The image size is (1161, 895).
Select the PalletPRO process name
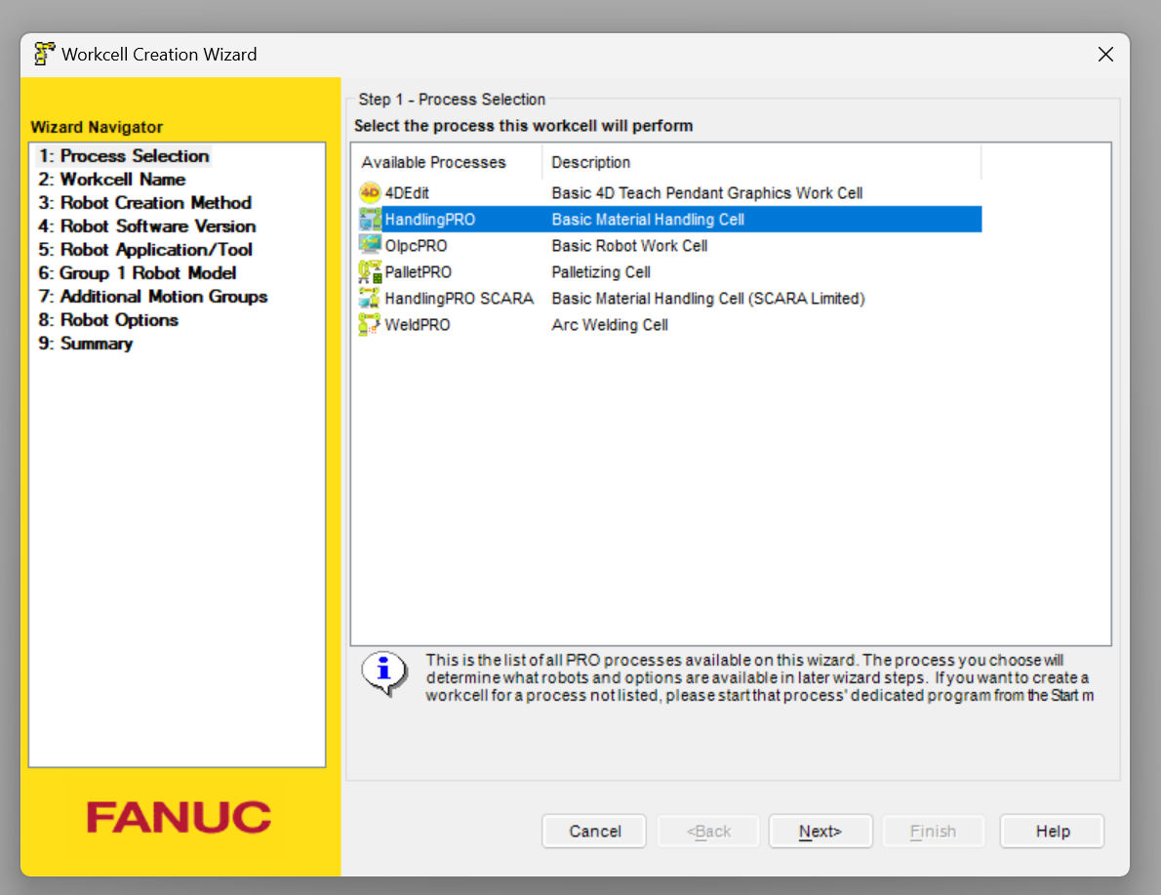click(418, 272)
